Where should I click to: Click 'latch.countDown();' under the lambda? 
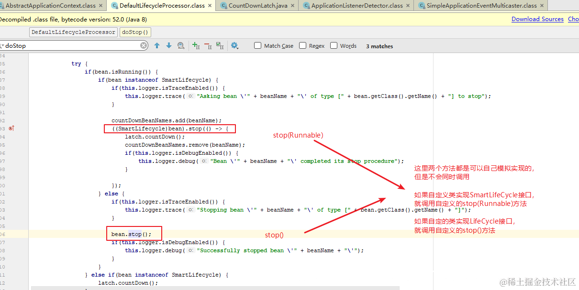pos(155,137)
